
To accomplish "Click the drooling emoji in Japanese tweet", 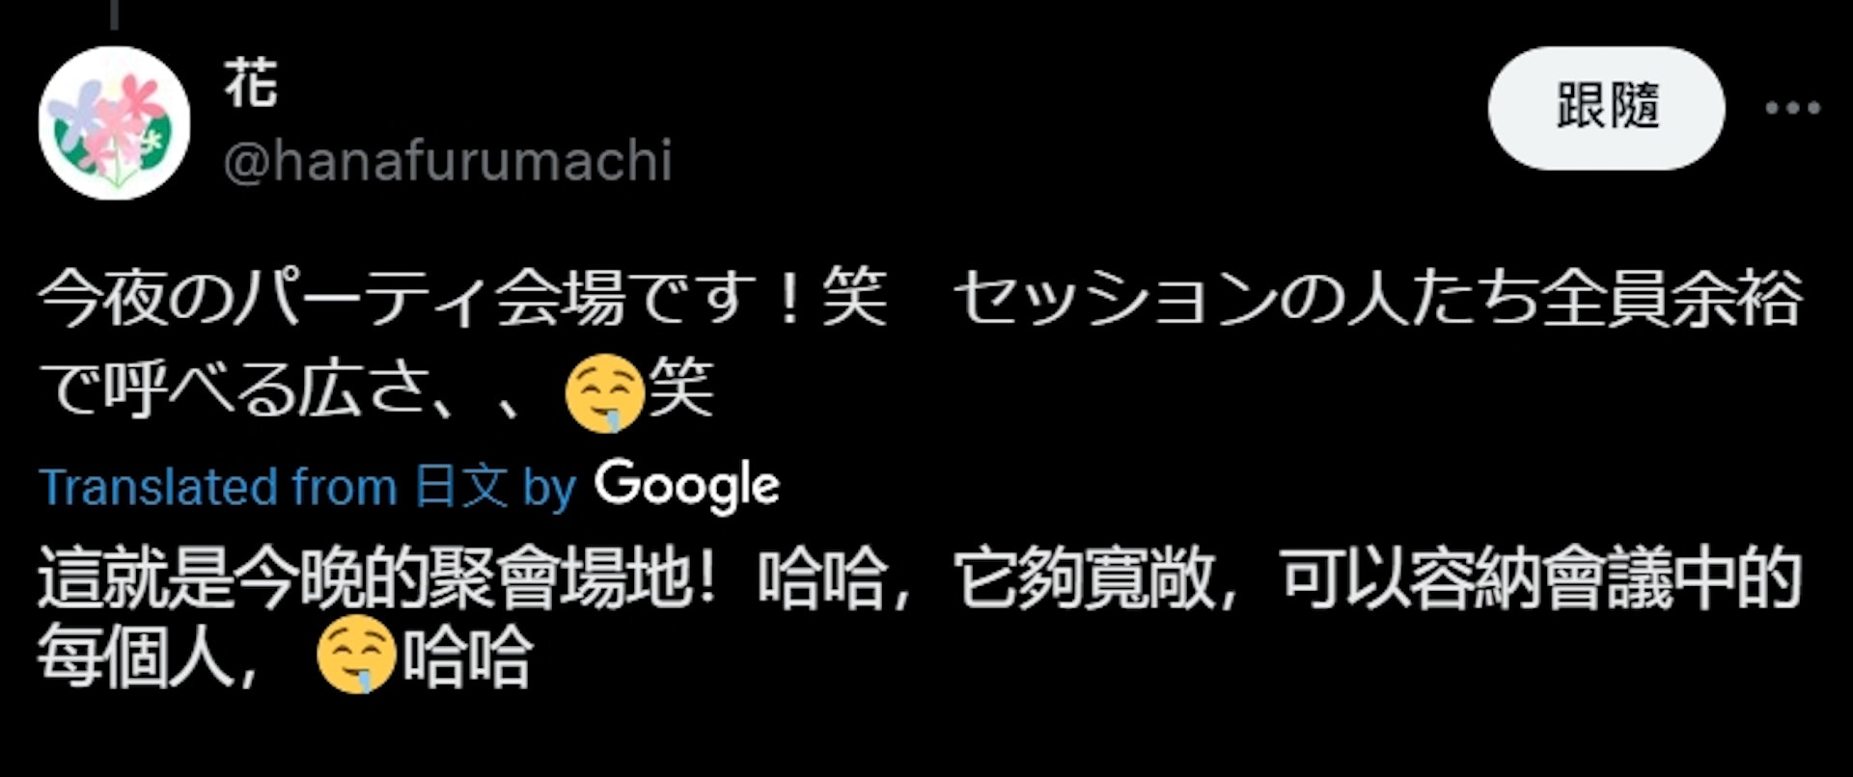I will pyautogui.click(x=604, y=394).
